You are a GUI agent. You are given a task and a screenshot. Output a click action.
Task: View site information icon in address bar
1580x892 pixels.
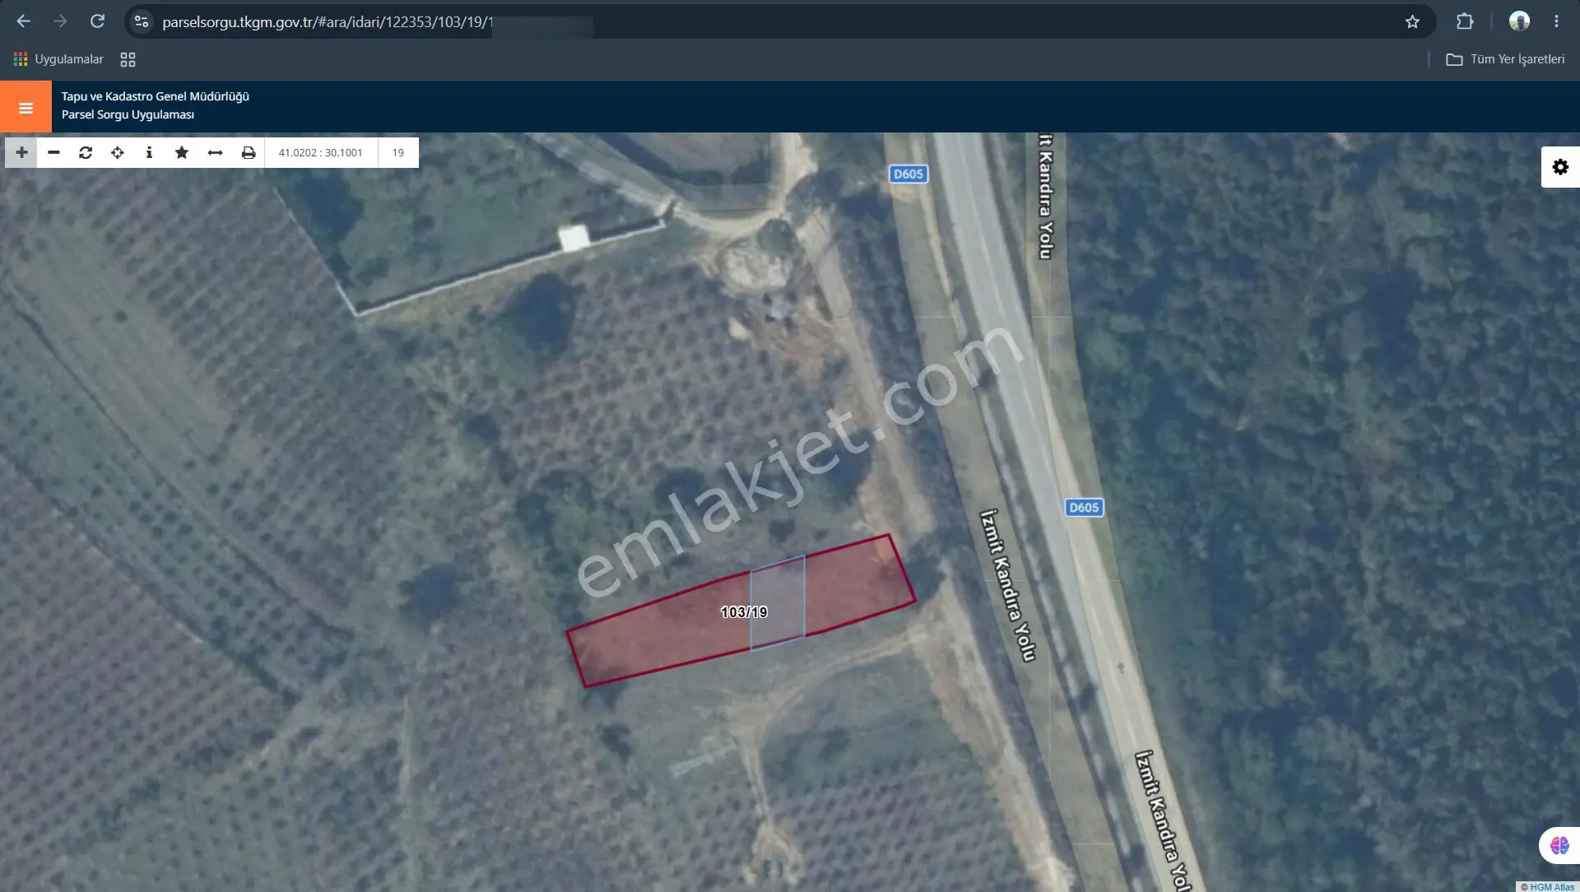[x=142, y=22]
